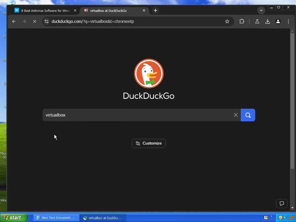The height and width of the screenshot is (222, 296).
Task: Close the 8 Best Antivirus Software tab
Action: pos(75,11)
